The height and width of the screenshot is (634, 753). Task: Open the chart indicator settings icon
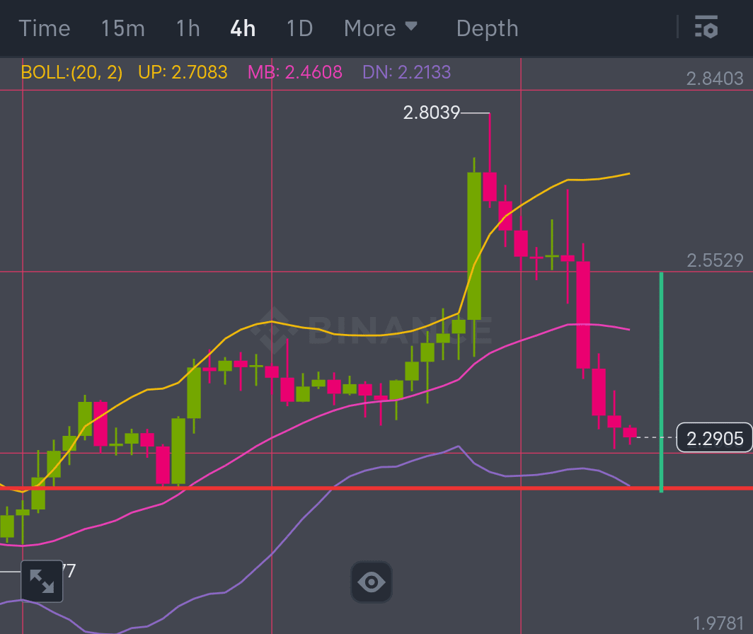706,27
